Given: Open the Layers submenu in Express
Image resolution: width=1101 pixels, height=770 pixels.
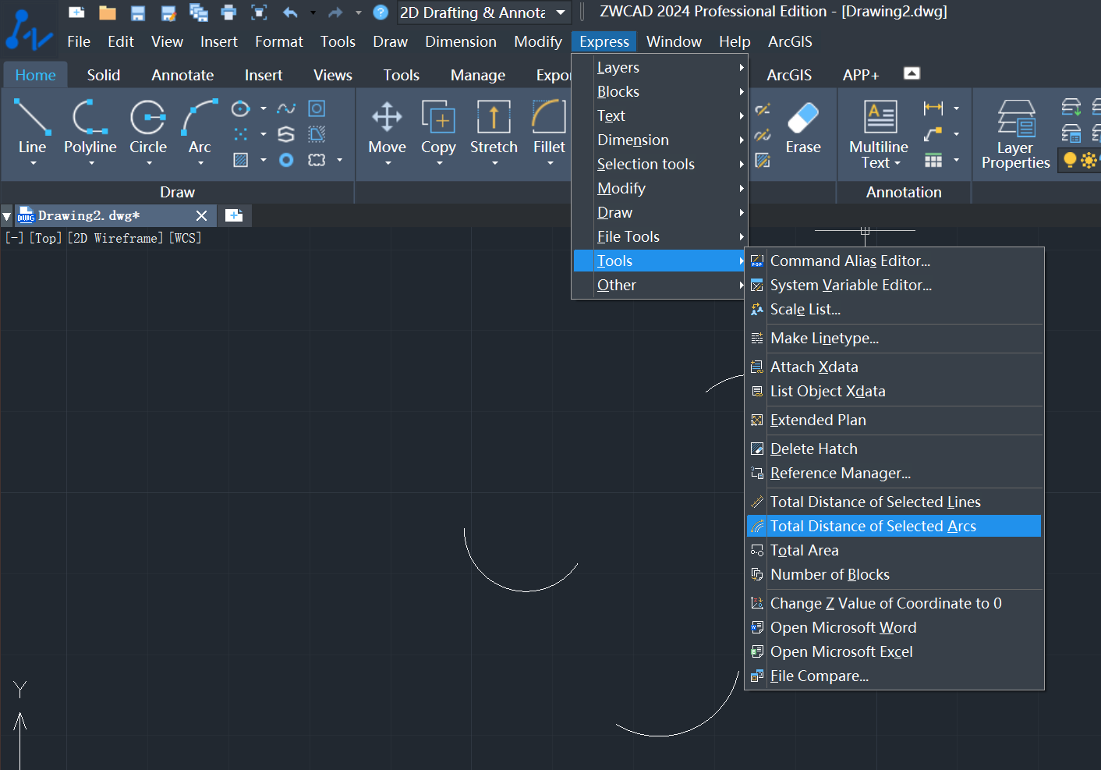Looking at the screenshot, I should (x=660, y=68).
